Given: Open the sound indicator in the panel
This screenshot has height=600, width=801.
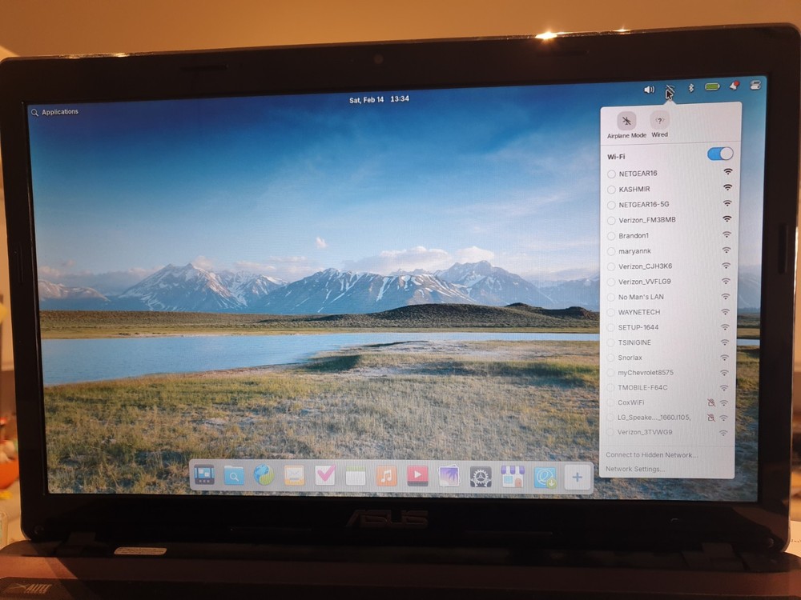Looking at the screenshot, I should 649,88.
